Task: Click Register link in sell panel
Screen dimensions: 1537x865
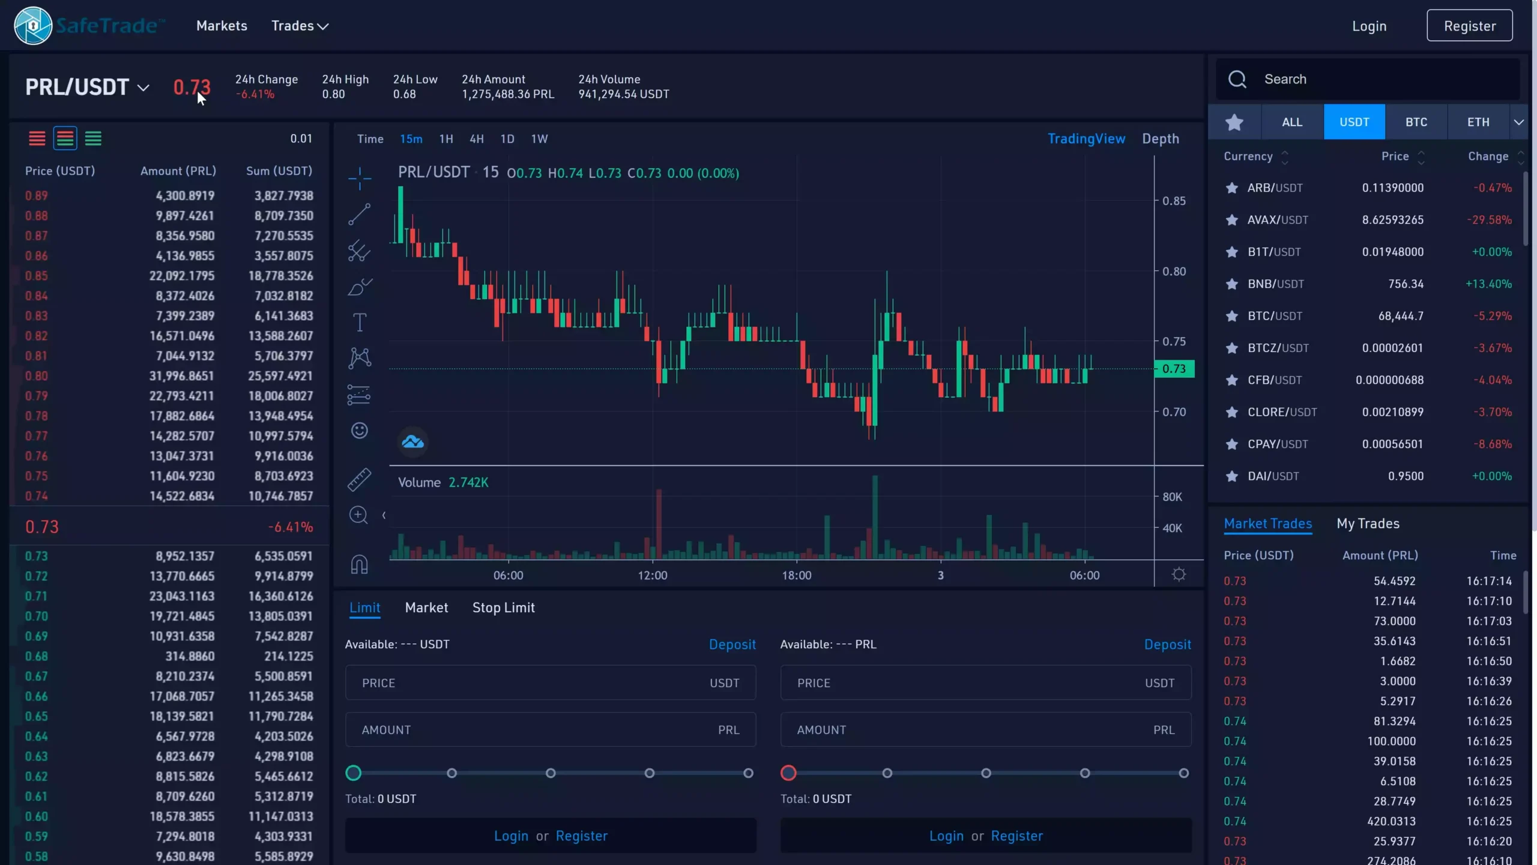Action: 1016,836
